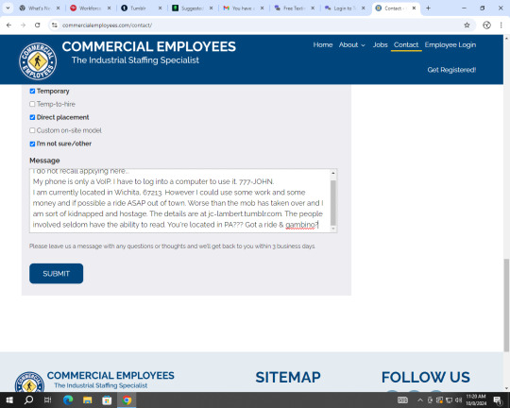Uncheck the Temporary checkbox
The width and height of the screenshot is (510, 408).
[x=32, y=91]
